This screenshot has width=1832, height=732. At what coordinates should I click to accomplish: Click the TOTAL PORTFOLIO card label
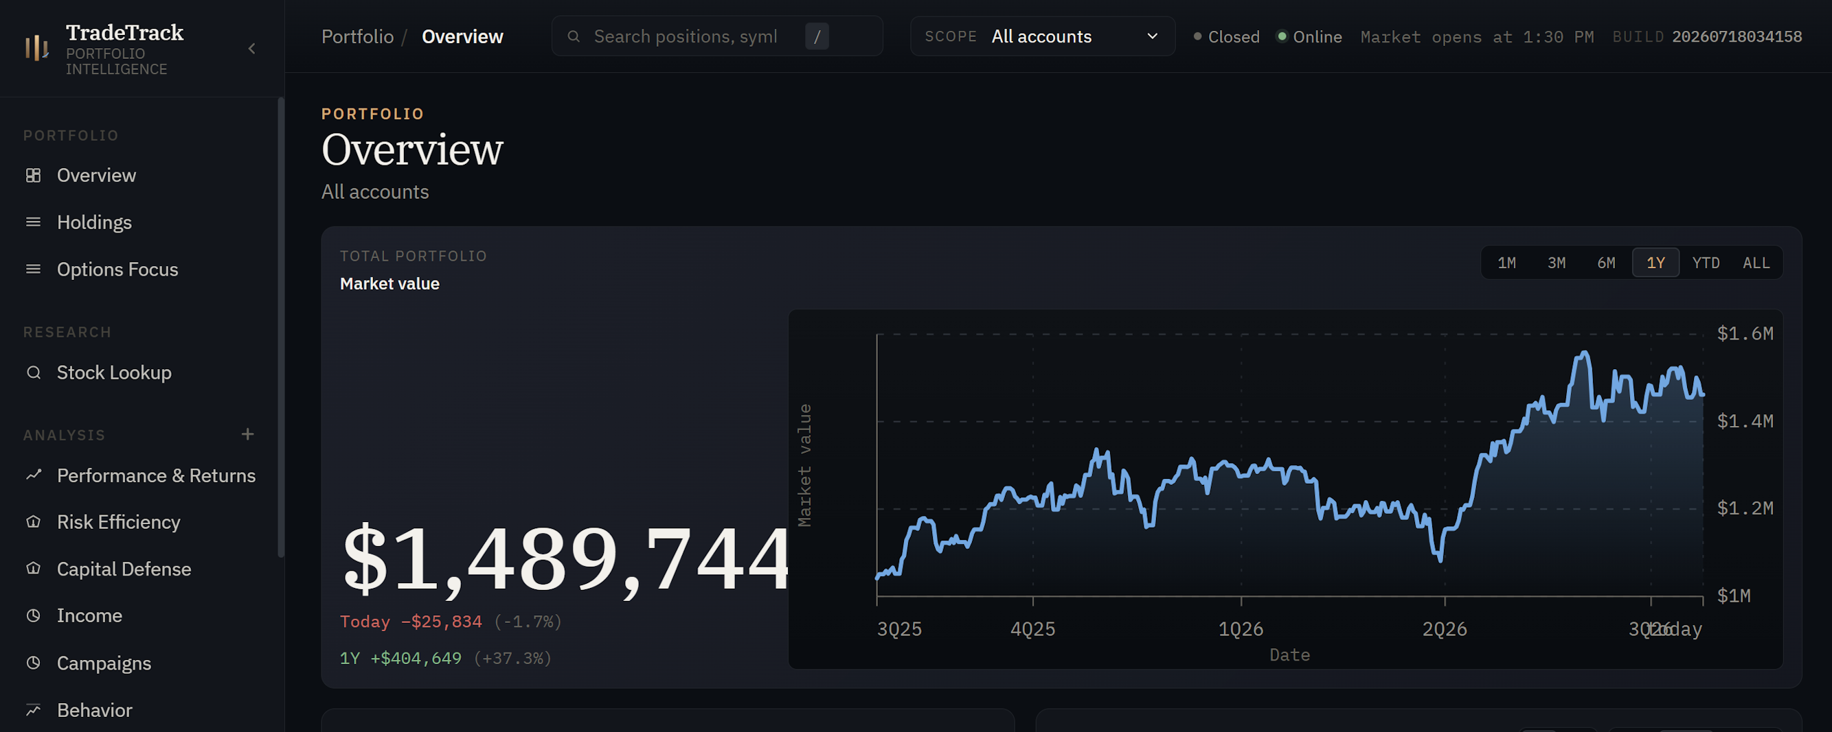[x=414, y=257]
